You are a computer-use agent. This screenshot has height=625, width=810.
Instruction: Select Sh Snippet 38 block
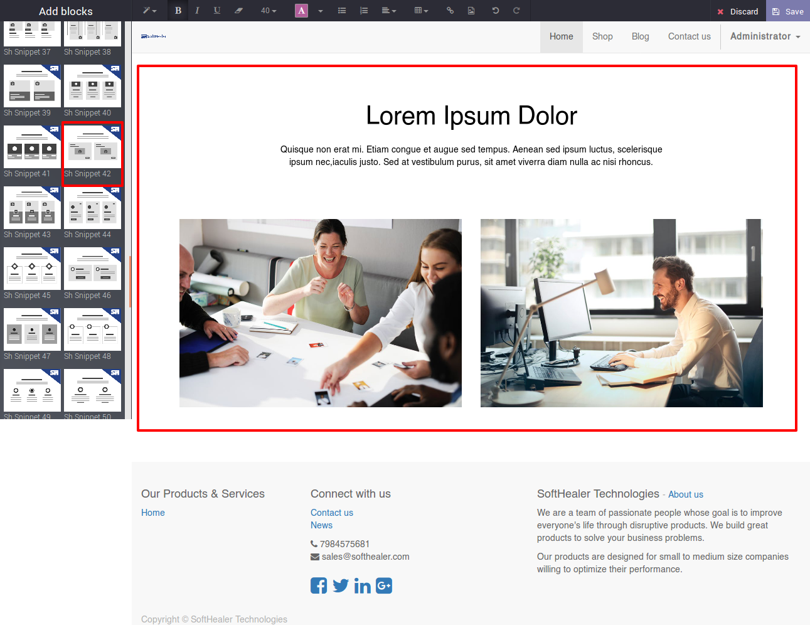[92, 39]
